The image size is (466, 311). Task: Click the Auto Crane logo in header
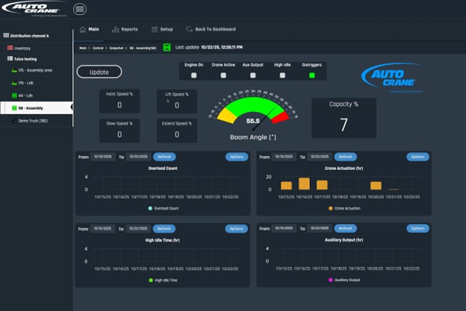[34, 9]
